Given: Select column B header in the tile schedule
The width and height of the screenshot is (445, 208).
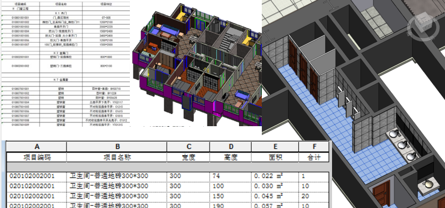Looking at the screenshot, I should tap(117, 147).
